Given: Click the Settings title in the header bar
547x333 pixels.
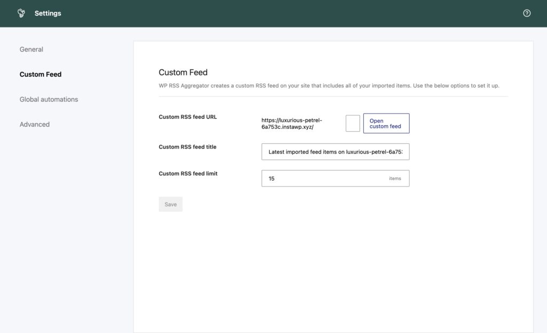Looking at the screenshot, I should (48, 13).
